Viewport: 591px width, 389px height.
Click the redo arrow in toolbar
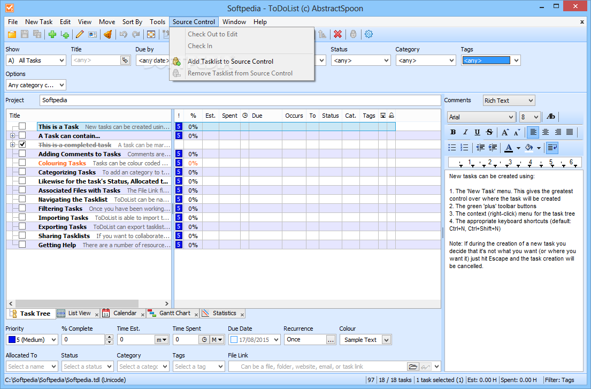[x=136, y=34]
